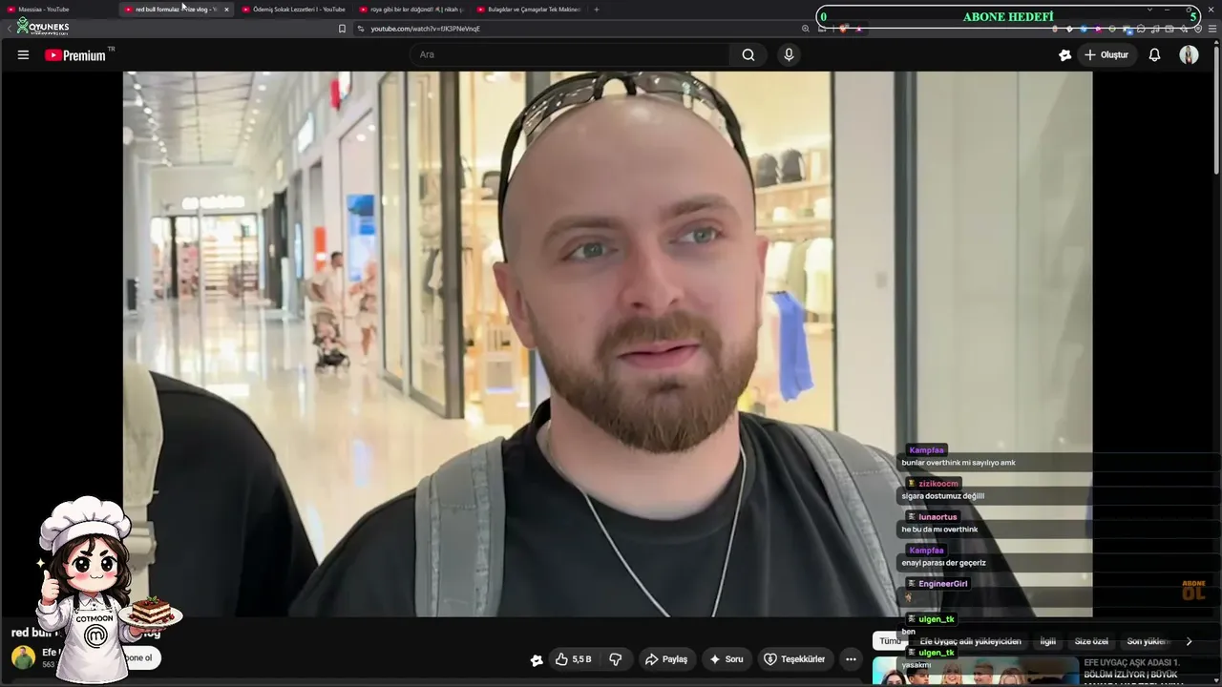The height and width of the screenshot is (687, 1222).
Task: Focus the Ara search field
Action: (x=571, y=55)
